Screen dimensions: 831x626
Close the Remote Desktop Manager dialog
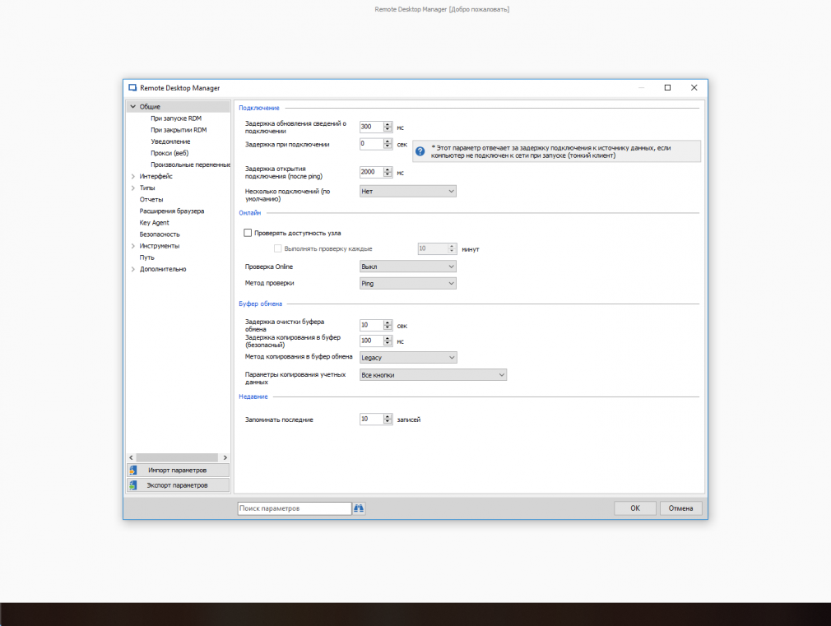(694, 88)
